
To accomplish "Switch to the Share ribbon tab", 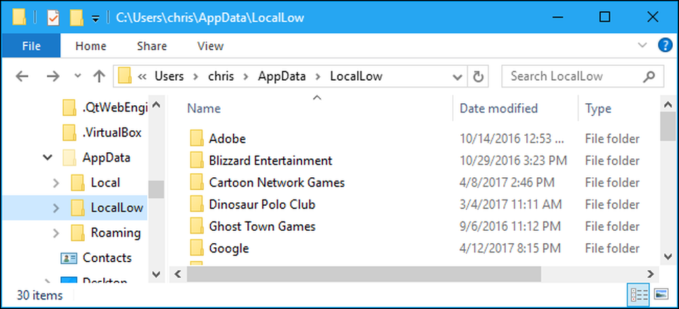I will [151, 46].
